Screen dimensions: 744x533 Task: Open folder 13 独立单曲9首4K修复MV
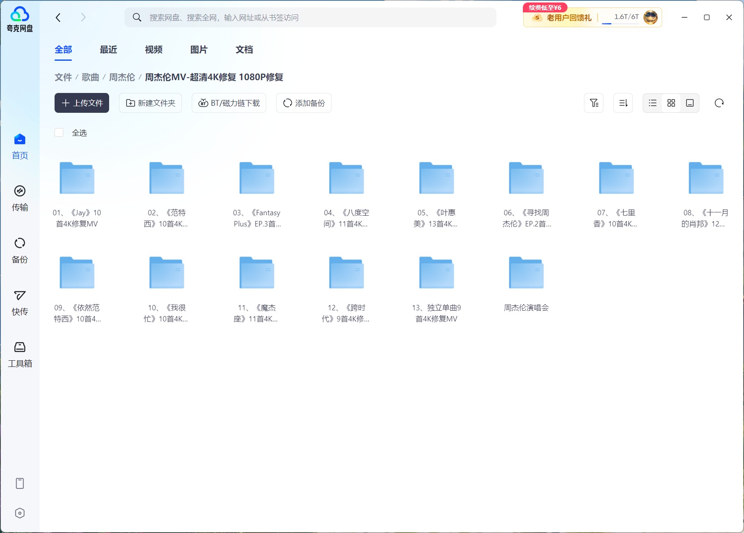coord(436,289)
